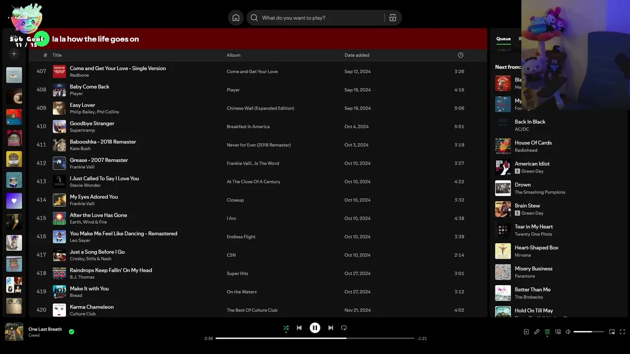Open the Stevie Wonder artist link
630x354 pixels.
click(85, 185)
